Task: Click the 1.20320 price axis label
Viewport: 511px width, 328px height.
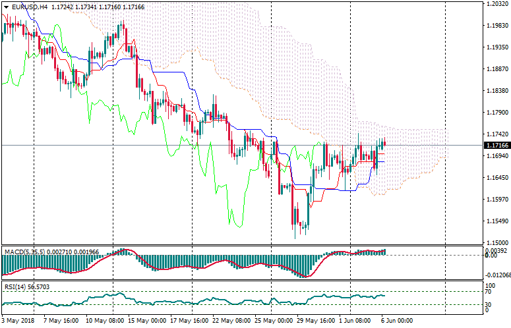Action: [x=496, y=4]
